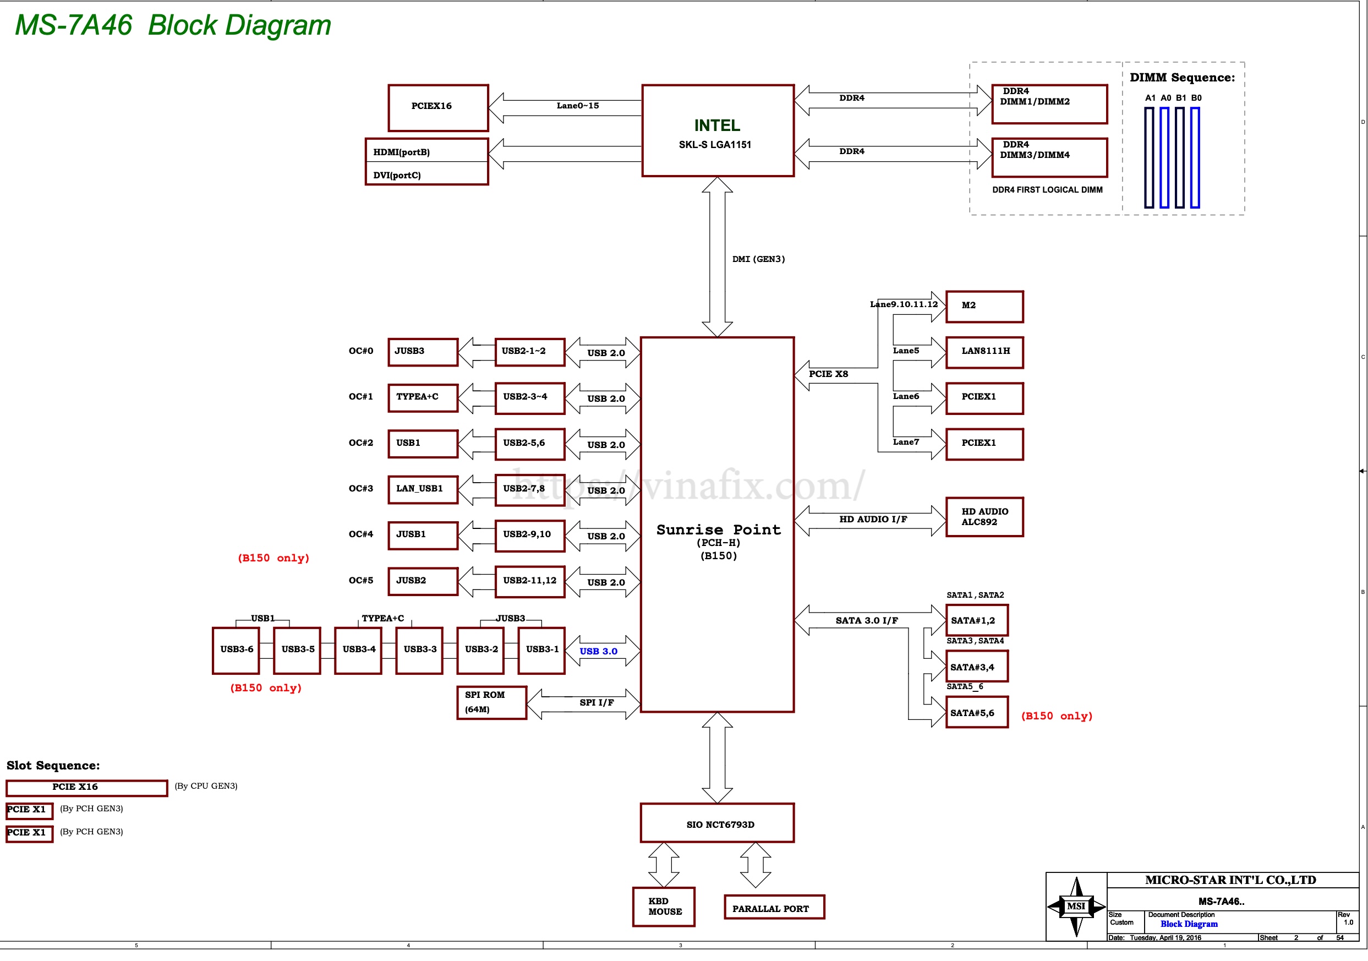Screen dimensions: 1368x961
Task: Click the Slot Sequence heading
Action: (53, 766)
